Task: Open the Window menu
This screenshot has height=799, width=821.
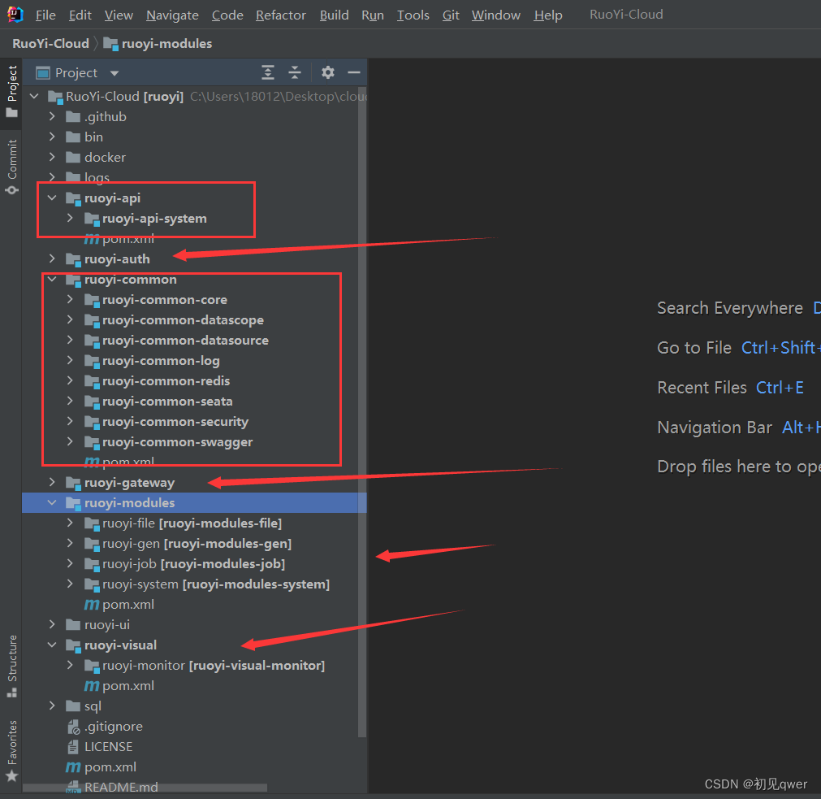Action: 496,15
